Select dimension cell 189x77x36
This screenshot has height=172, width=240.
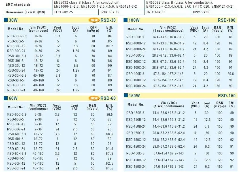(201, 12)
